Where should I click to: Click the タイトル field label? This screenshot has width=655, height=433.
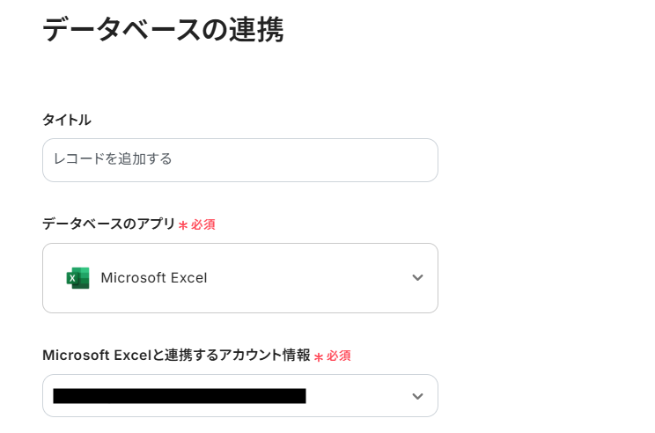67,120
